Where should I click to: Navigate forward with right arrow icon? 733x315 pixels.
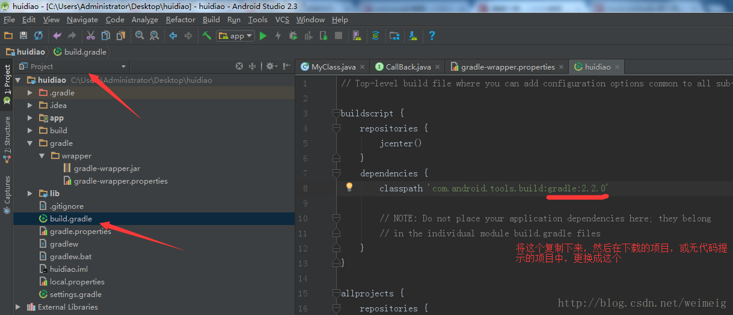pyautogui.click(x=188, y=36)
